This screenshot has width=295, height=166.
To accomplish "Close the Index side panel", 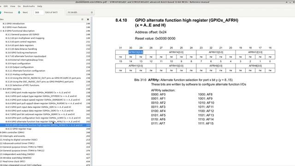I will (x=88, y=19).
